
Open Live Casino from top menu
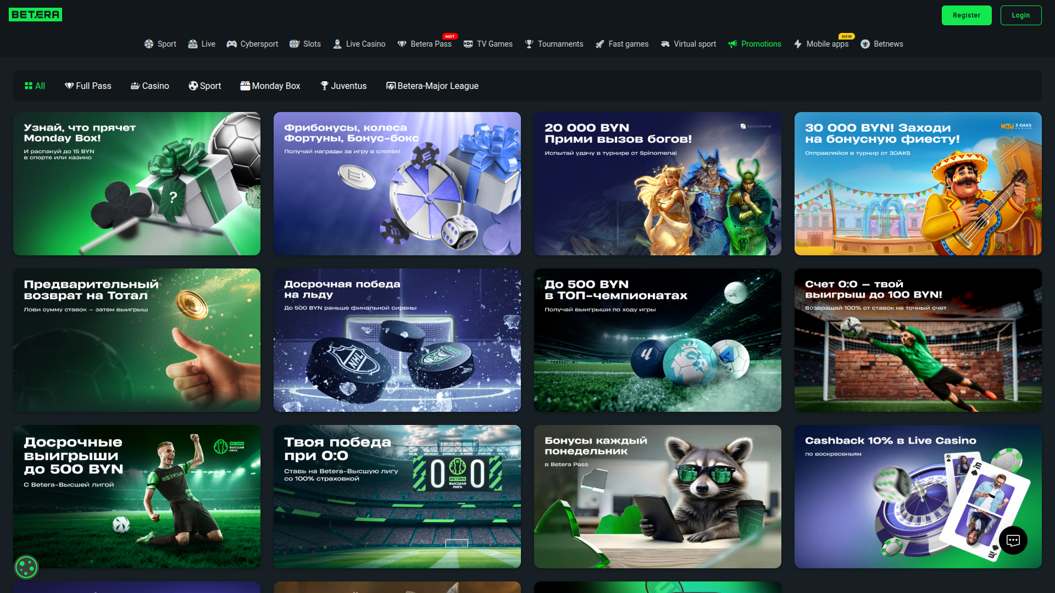(359, 44)
